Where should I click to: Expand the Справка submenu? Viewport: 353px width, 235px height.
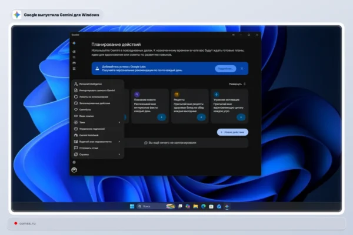pos(98,155)
